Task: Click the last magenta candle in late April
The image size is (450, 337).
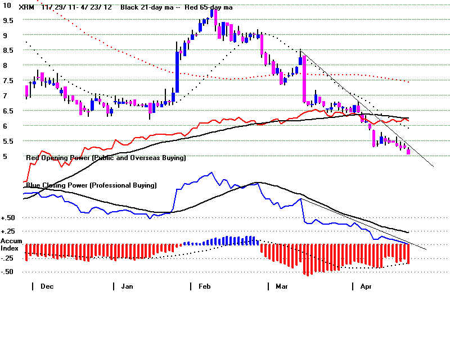Action: coord(408,151)
